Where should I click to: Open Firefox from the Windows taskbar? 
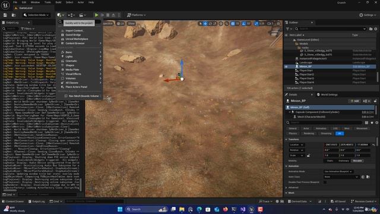click(x=226, y=209)
